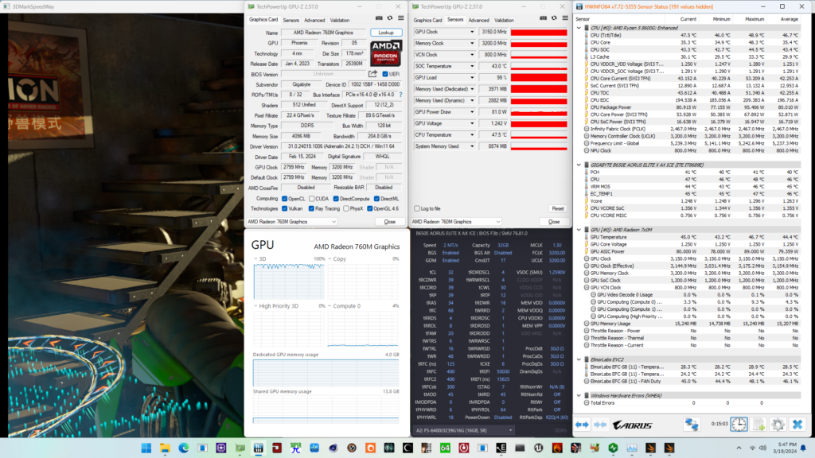Switch to Advanced tab in right GPU-Z window
The height and width of the screenshot is (458, 815).
click(478, 20)
